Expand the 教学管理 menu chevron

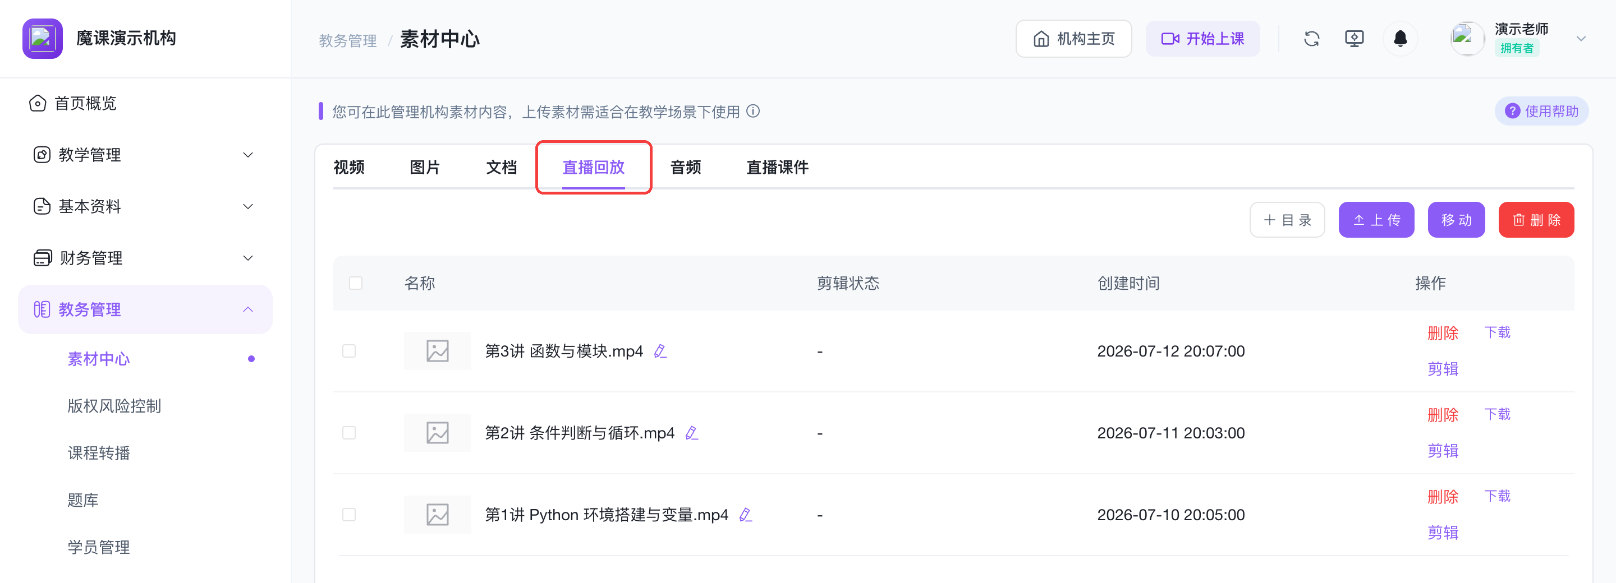(x=248, y=155)
